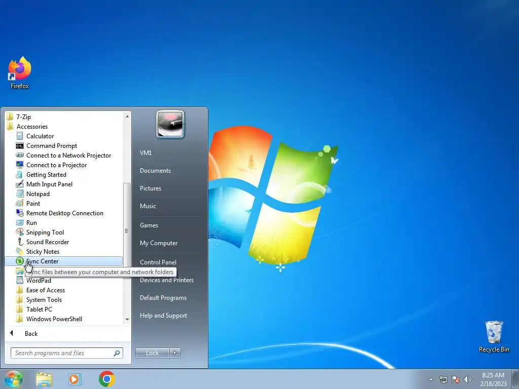Screen dimensions: 519x389
Task: Open Documents from Start menu
Action: coord(155,170)
